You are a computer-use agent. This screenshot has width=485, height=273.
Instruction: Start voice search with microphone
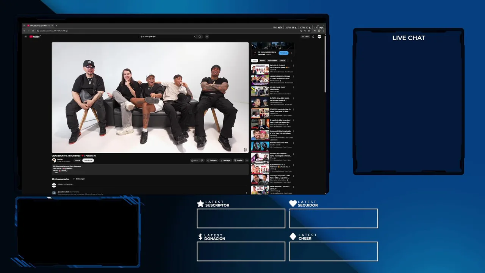coord(207,36)
